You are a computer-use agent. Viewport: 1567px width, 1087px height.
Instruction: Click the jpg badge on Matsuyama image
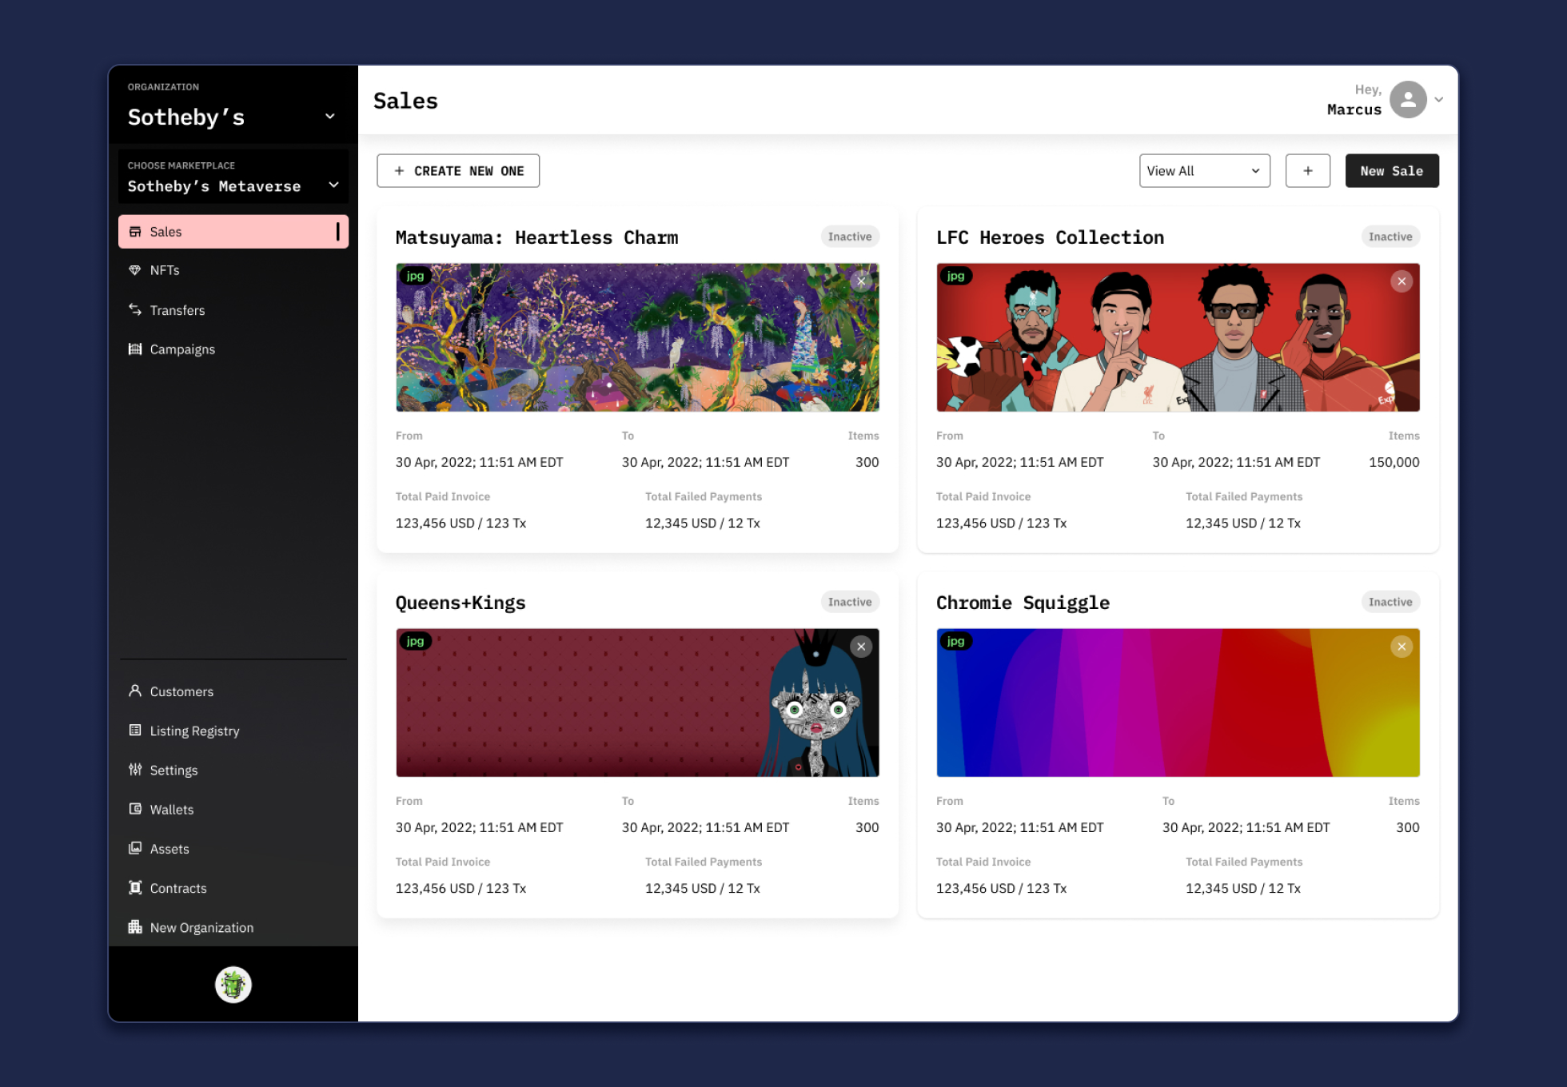(x=415, y=276)
